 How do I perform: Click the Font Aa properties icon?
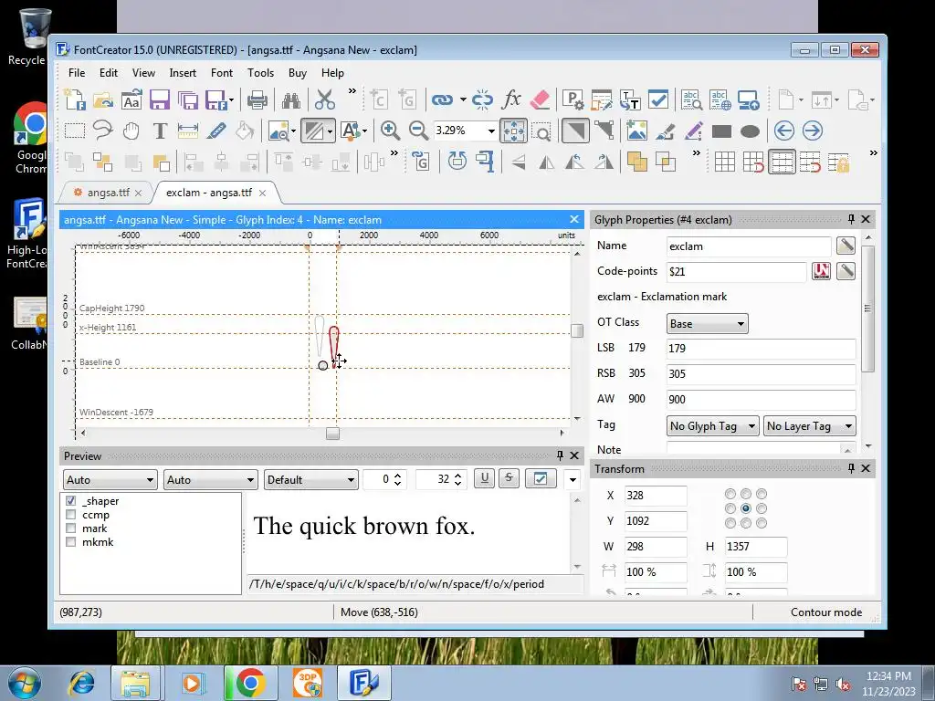[x=131, y=100]
